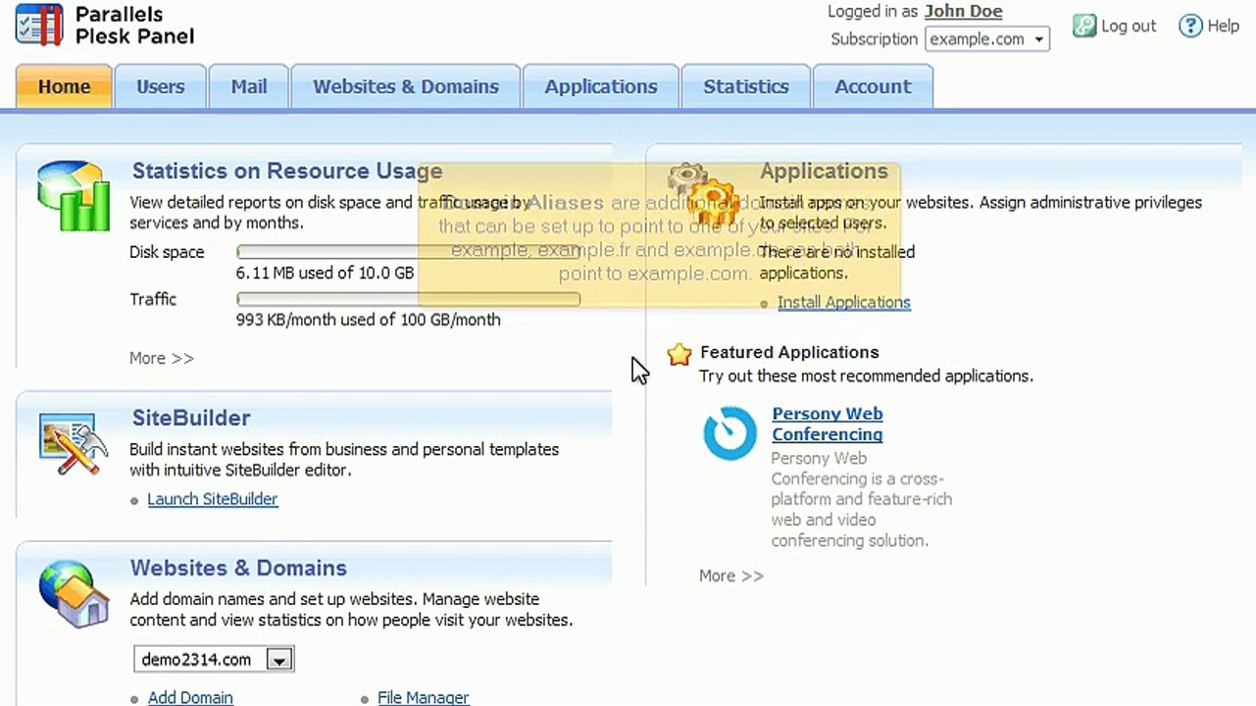
Task: Open the Users tab
Action: pos(160,86)
